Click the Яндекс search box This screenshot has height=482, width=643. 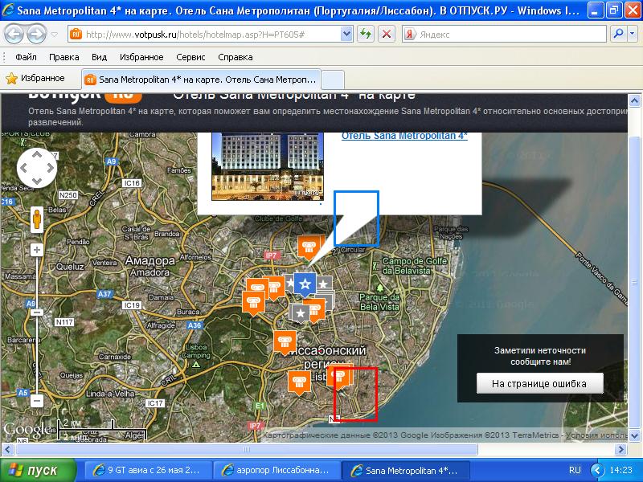pyautogui.click(x=505, y=35)
